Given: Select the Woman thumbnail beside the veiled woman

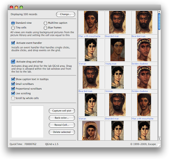Looking at the screenshot, I should point(118,131).
